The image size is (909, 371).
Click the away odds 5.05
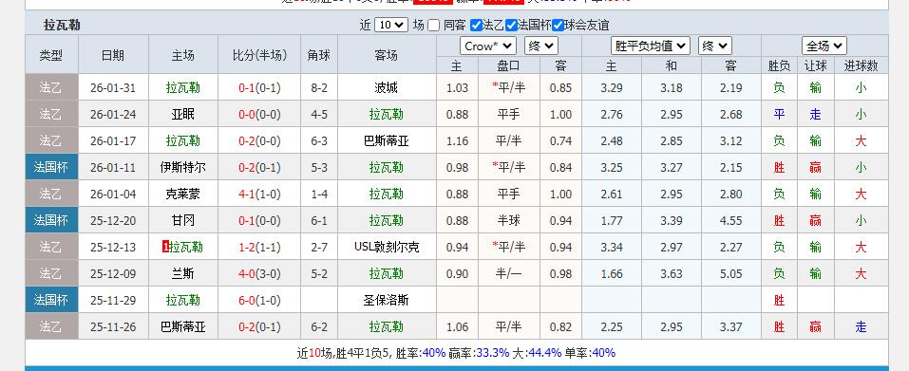731,274
